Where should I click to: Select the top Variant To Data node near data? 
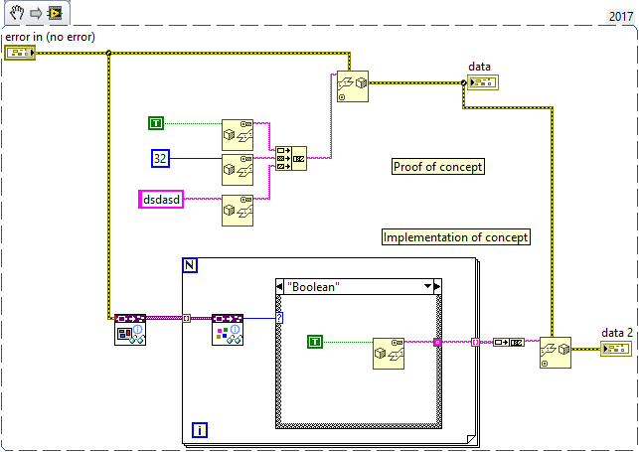click(x=353, y=86)
